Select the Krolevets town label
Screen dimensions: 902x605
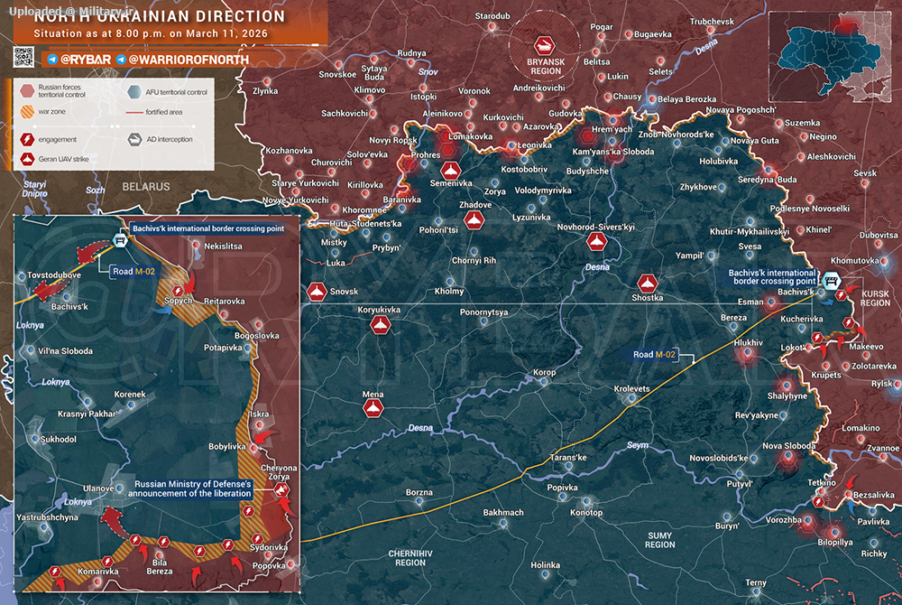[x=631, y=388]
